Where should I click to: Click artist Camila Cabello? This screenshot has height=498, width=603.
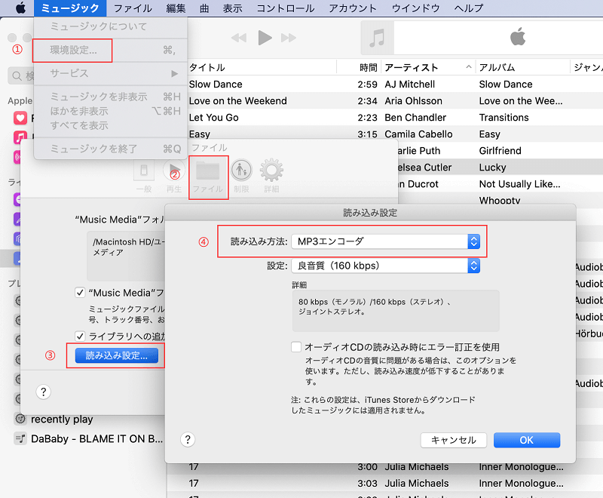(x=418, y=134)
